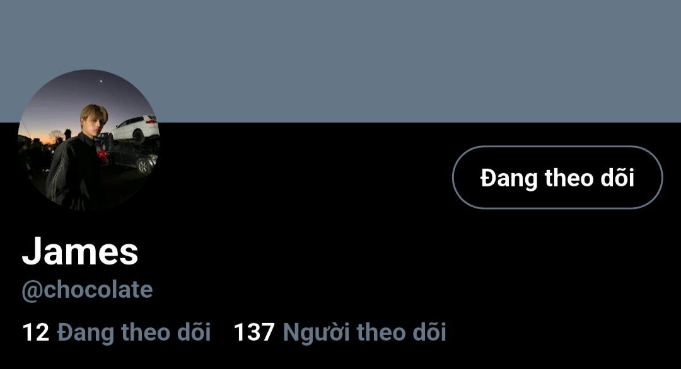681x369 pixels.
Task: Click the bright star in the avatar sky
Action: click(101, 81)
